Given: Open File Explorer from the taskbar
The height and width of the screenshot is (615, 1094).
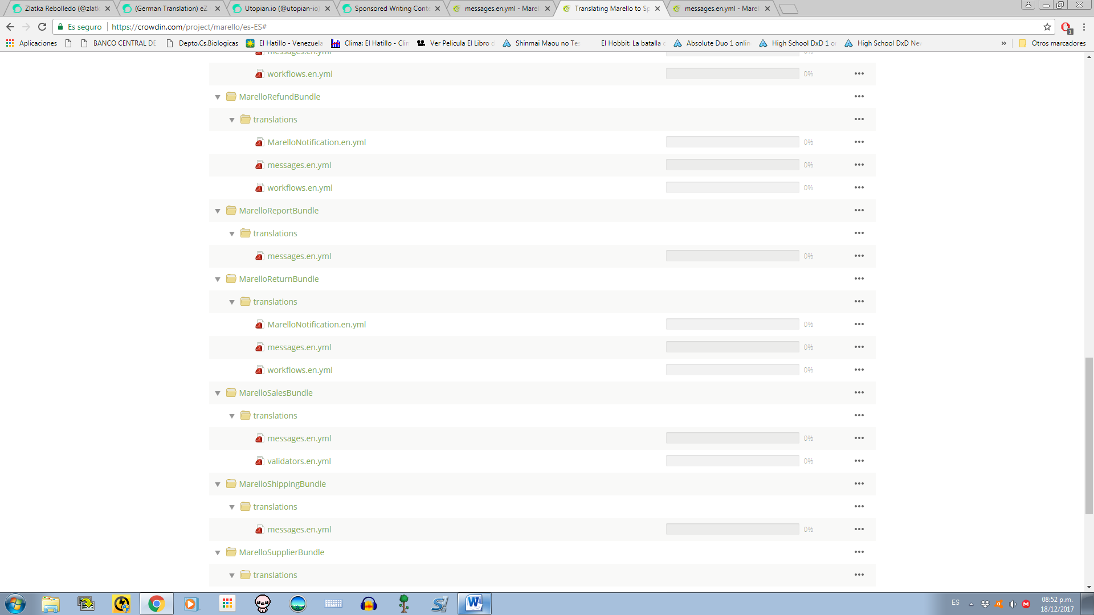Looking at the screenshot, I should click(51, 604).
